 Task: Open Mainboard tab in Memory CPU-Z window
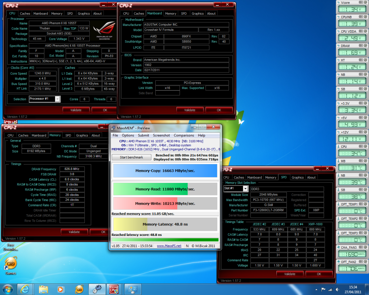39,135
